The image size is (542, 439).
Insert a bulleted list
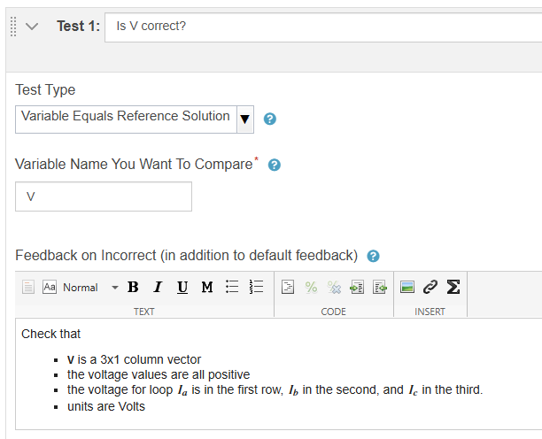pos(232,287)
